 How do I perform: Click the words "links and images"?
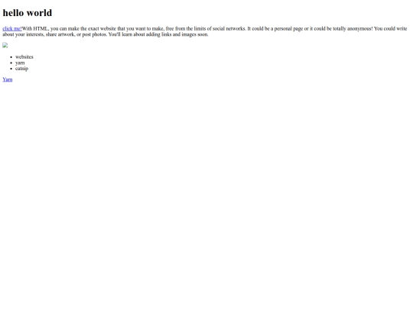[179, 34]
